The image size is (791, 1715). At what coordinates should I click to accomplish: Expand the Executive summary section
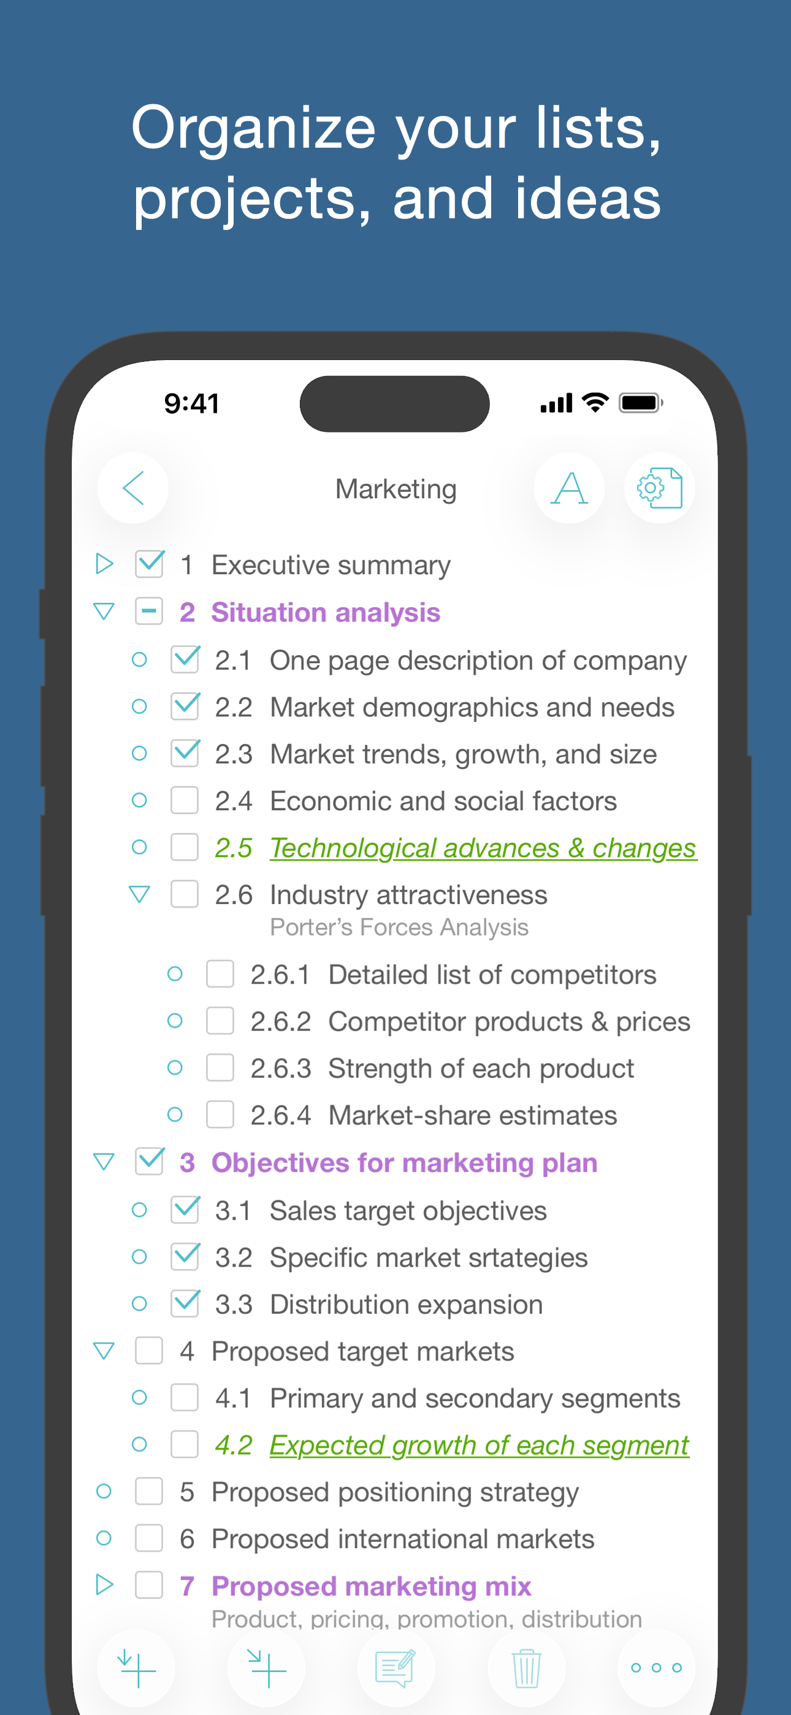click(104, 564)
